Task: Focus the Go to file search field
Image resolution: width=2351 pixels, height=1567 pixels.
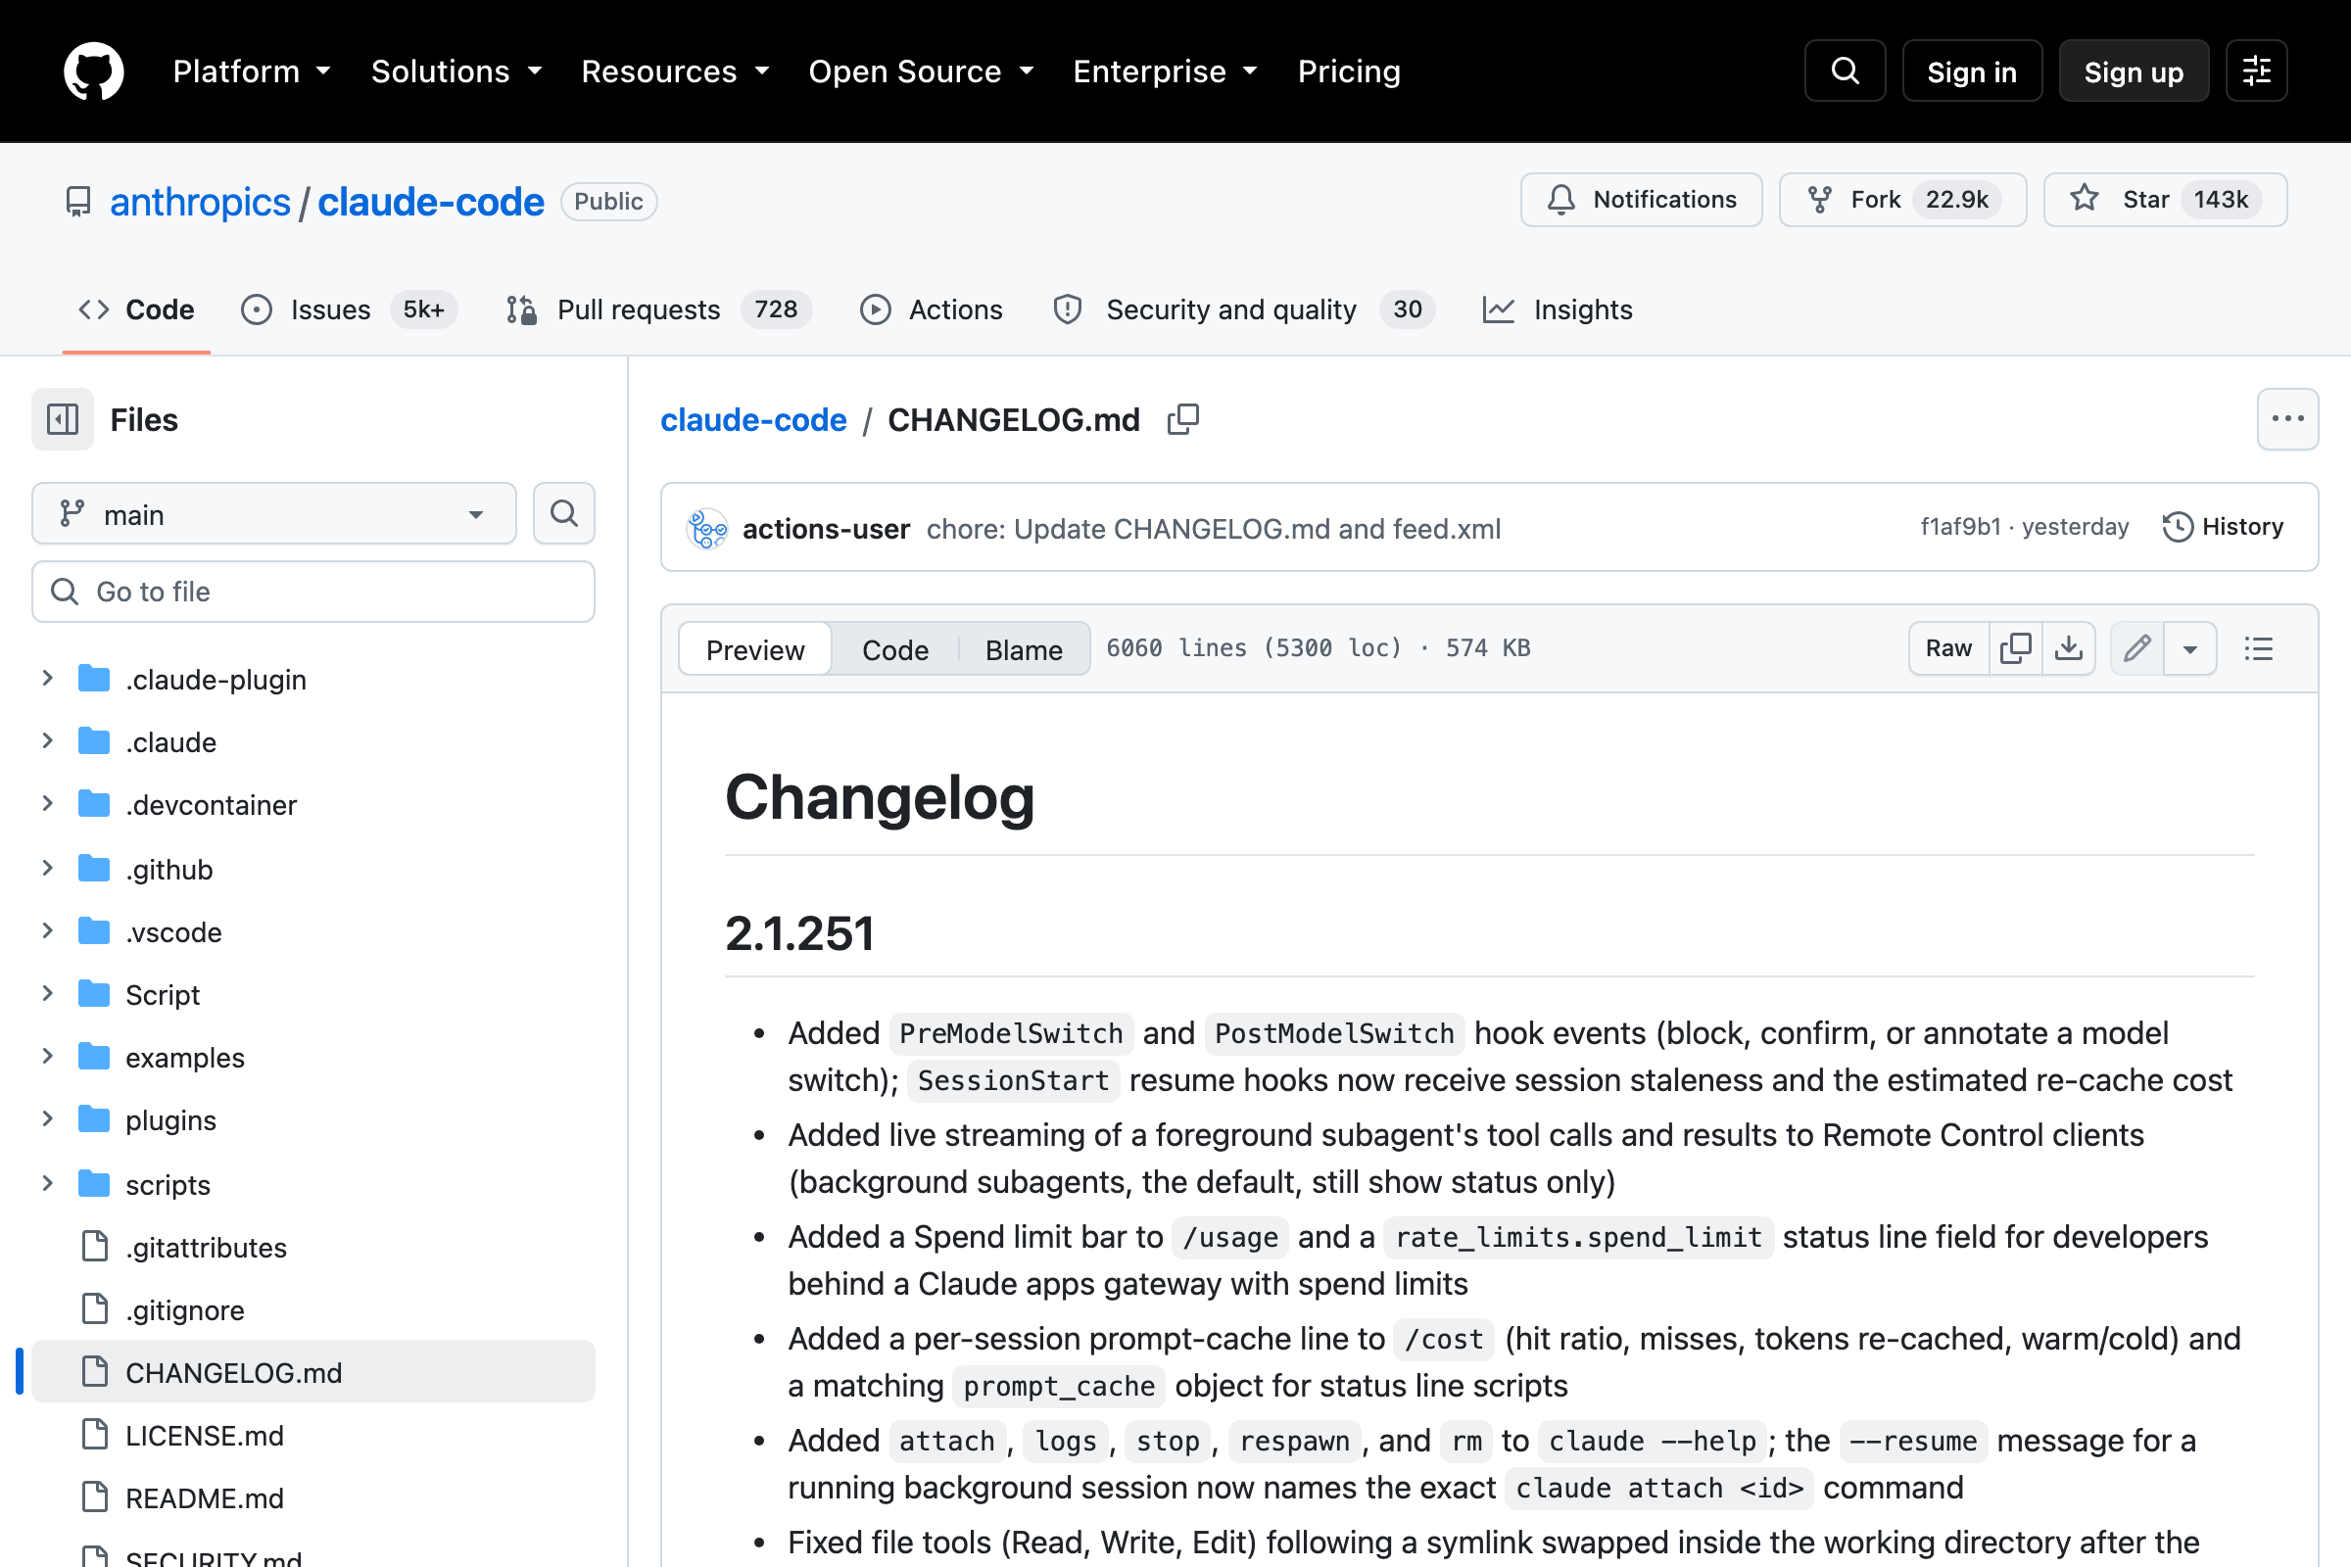Action: 312,592
